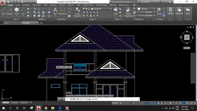Toggle group selection highlighted button in Groups panel
197x111 pixels.
(164, 16)
